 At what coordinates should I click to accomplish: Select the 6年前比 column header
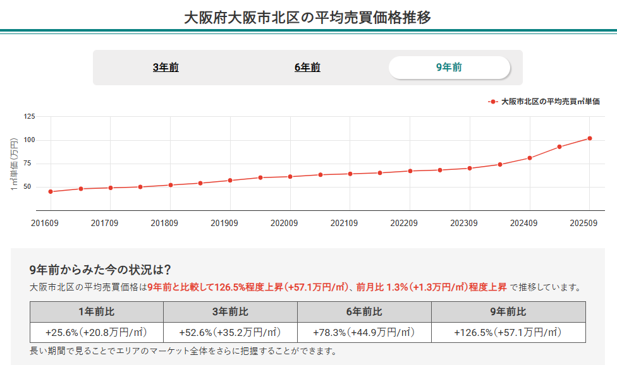(363, 312)
